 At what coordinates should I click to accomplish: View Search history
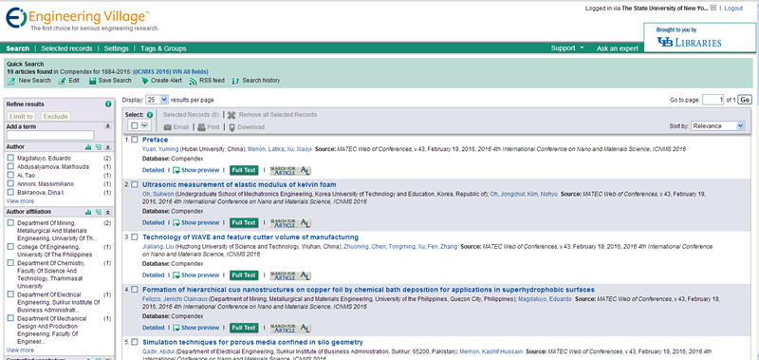click(256, 81)
